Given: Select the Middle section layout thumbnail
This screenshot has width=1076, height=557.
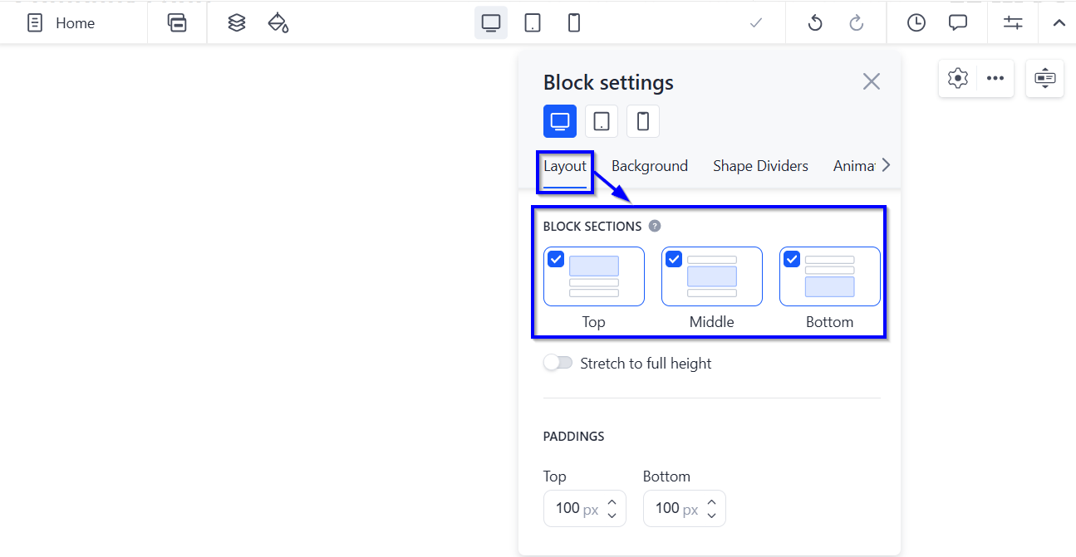Looking at the screenshot, I should tap(712, 276).
